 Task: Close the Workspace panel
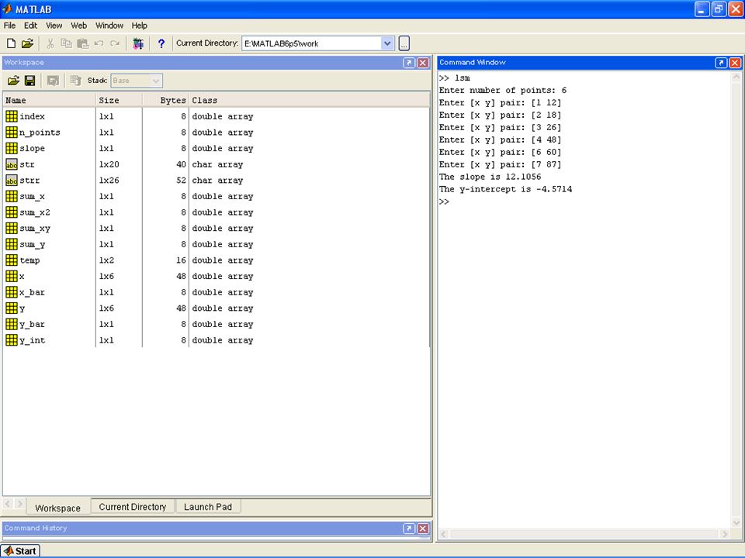(423, 63)
